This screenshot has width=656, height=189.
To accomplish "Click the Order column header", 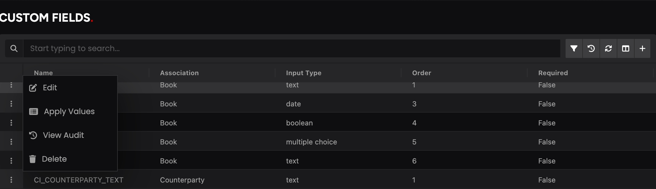I will coord(421,73).
